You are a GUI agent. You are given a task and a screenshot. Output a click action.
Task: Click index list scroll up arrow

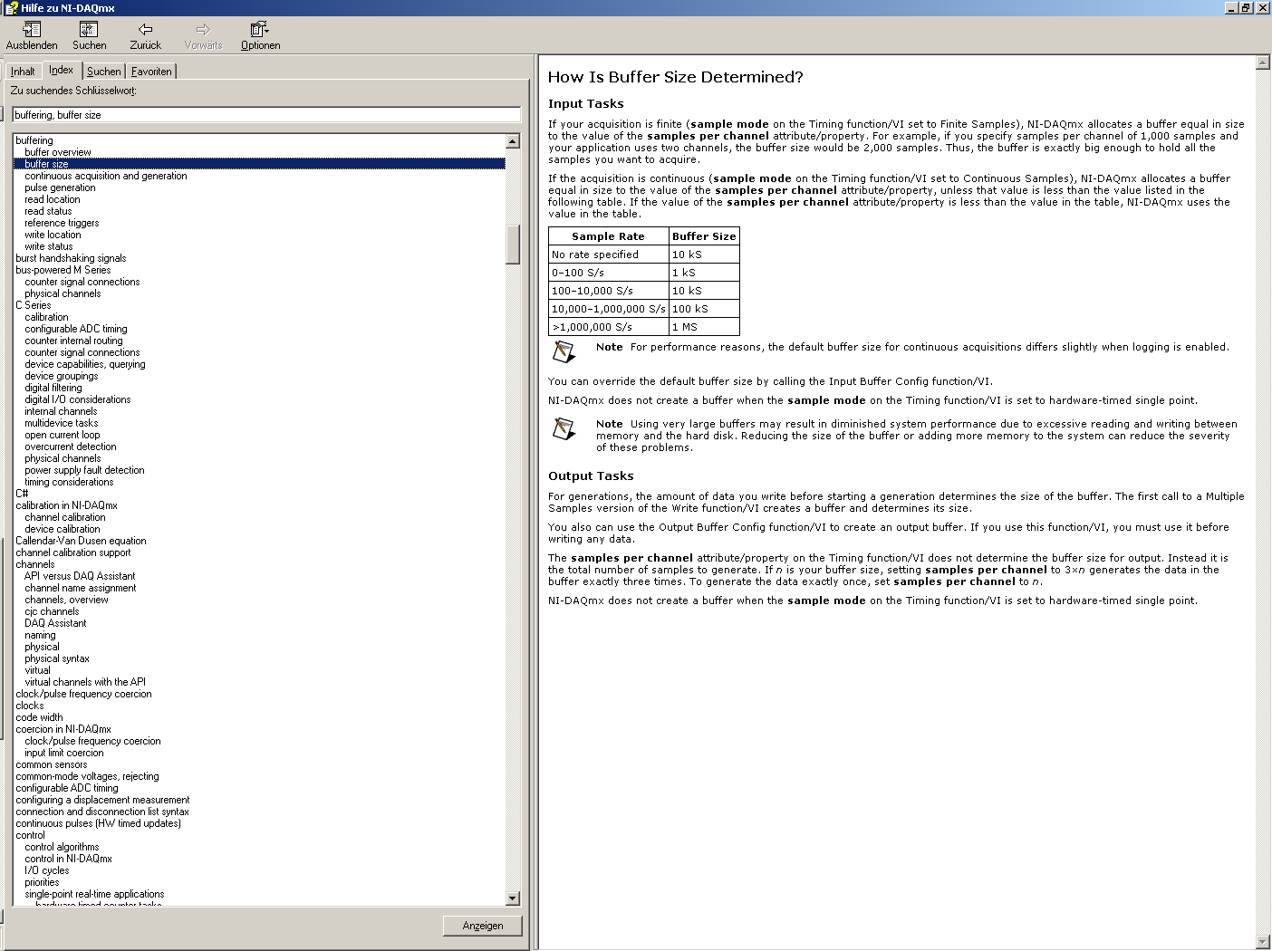pyautogui.click(x=513, y=141)
